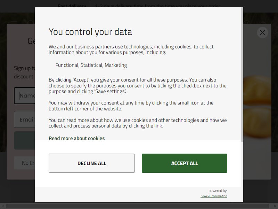This screenshot has height=209, width=278.
Task: Close the newsletter popup with the X
Action: (x=262, y=32)
